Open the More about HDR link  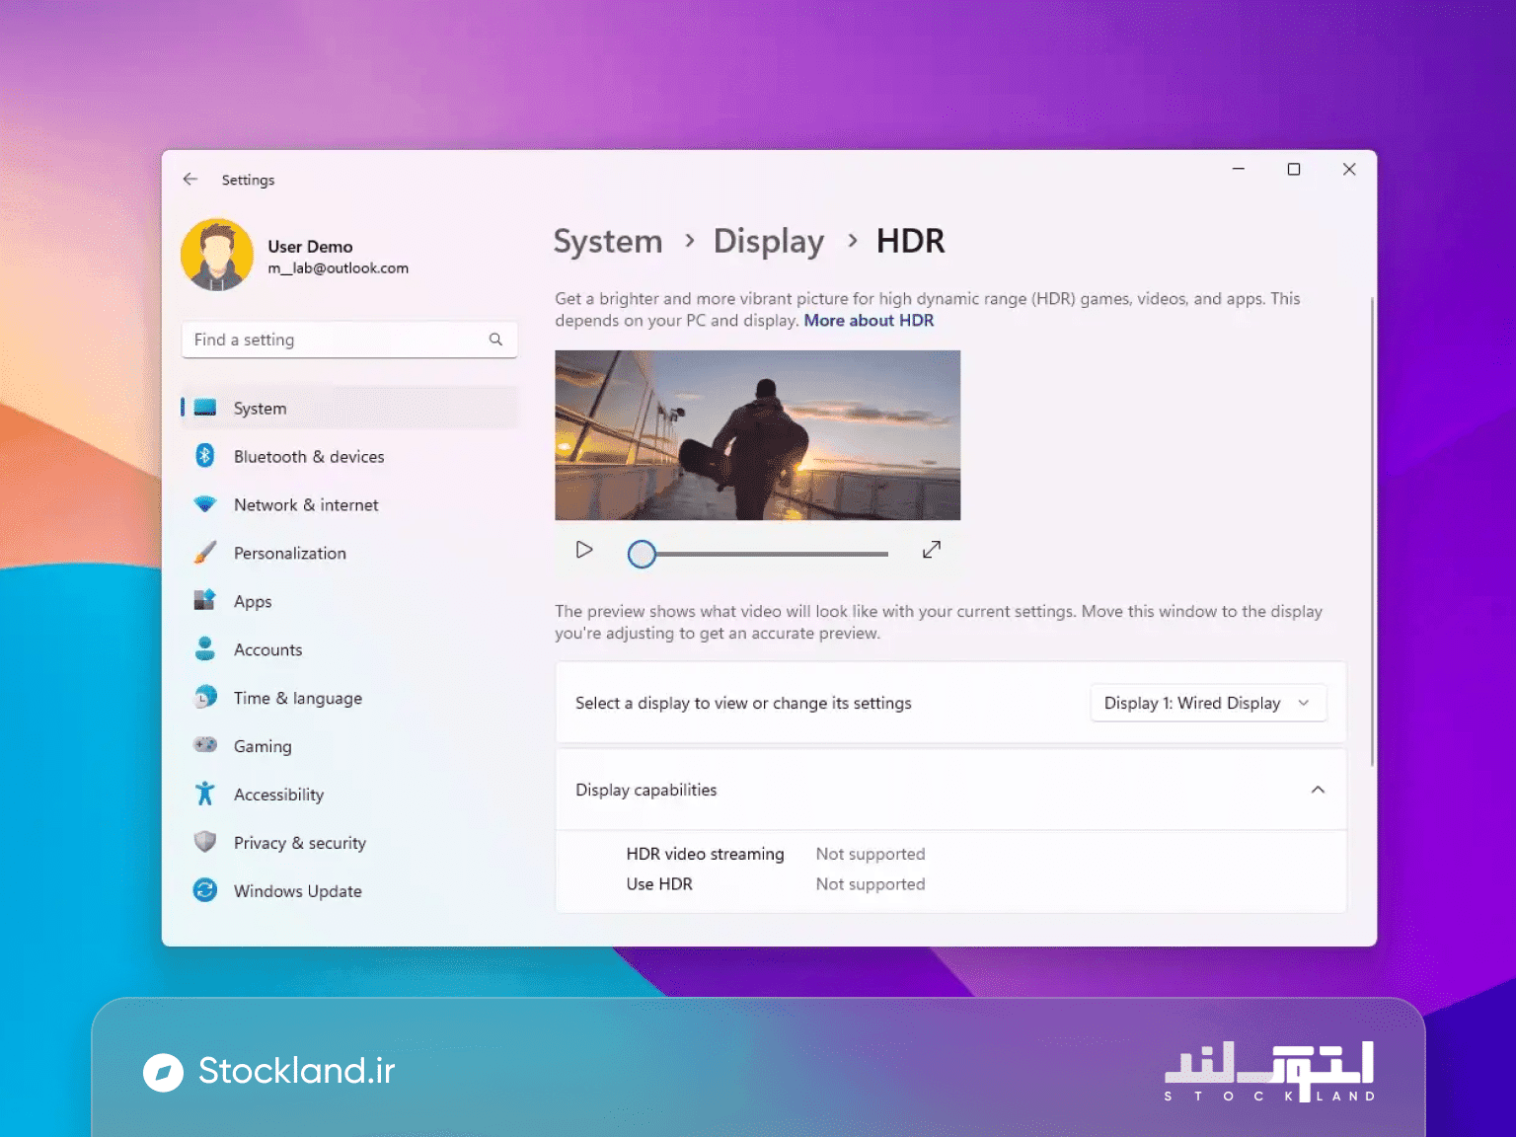tap(869, 321)
